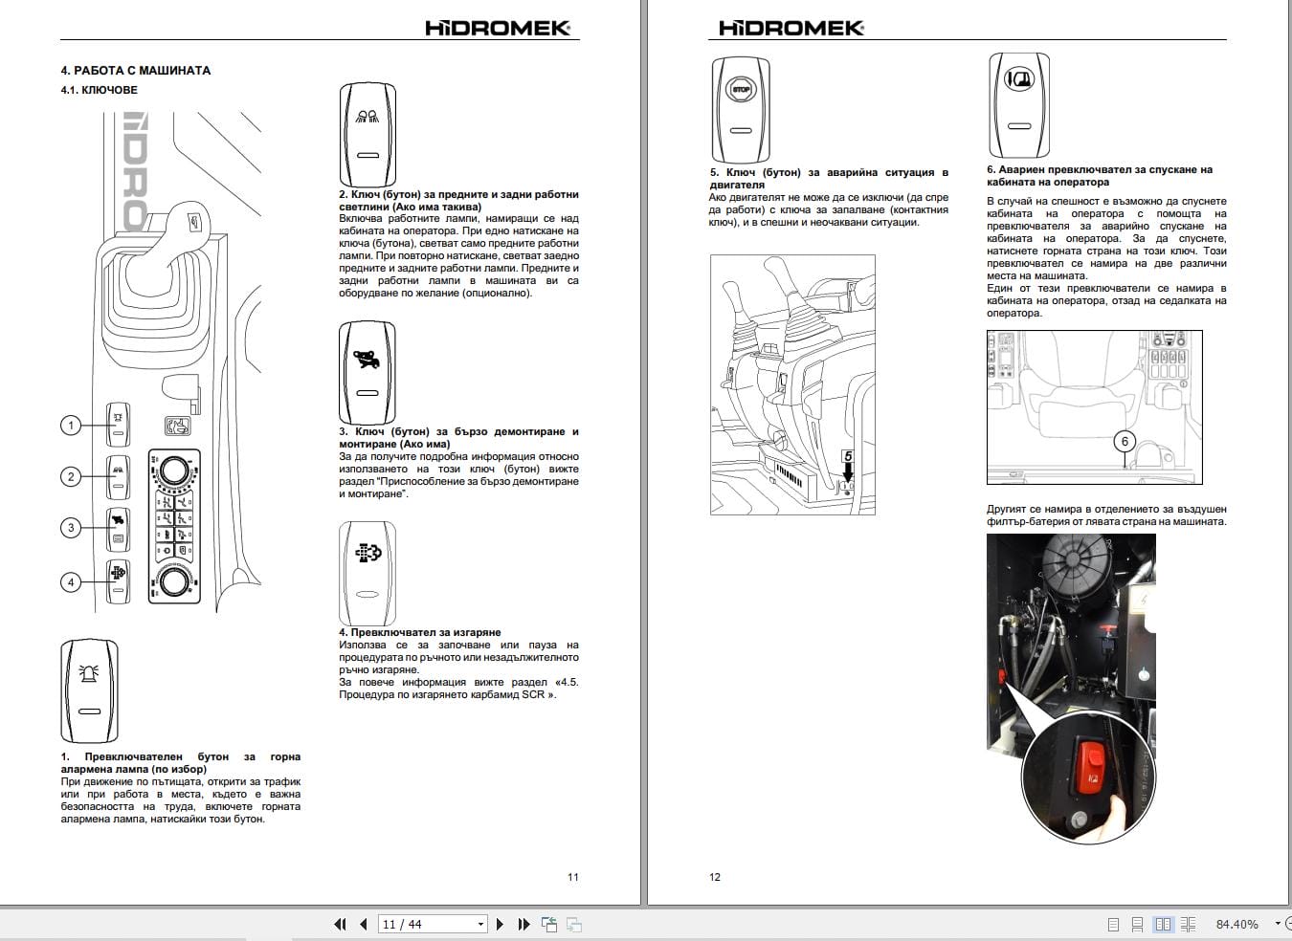Viewport: 1292px width, 941px height.
Task: Switch to single page view
Action: (1113, 925)
